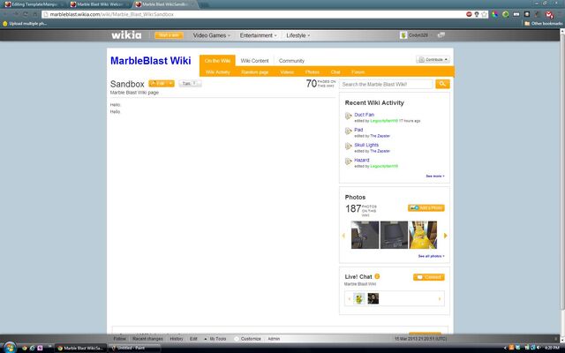Switch to Editing Template browser tab
The width and height of the screenshot is (565, 353).
pos(34,4)
